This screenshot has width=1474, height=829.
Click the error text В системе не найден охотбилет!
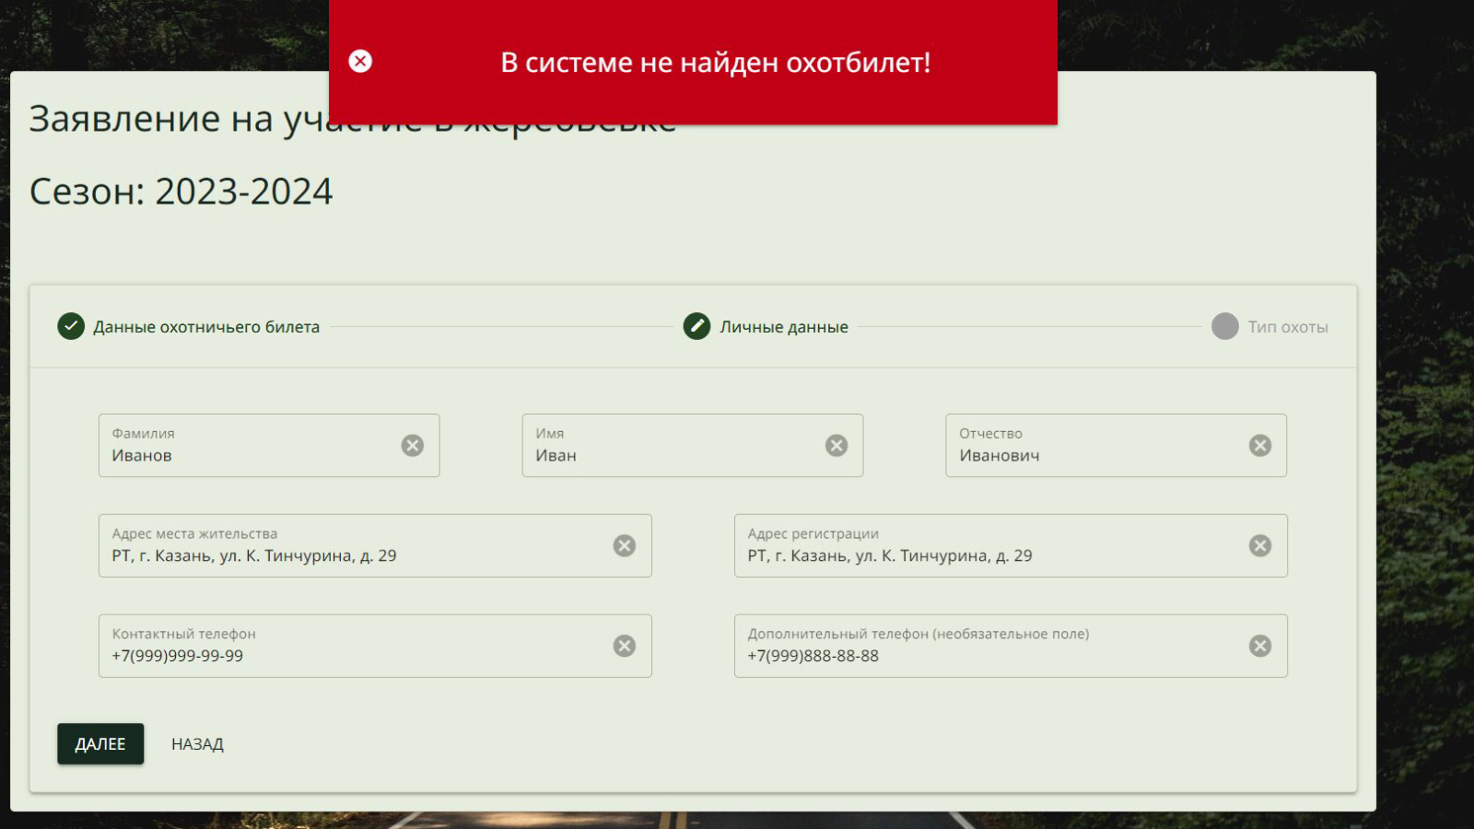716,63
